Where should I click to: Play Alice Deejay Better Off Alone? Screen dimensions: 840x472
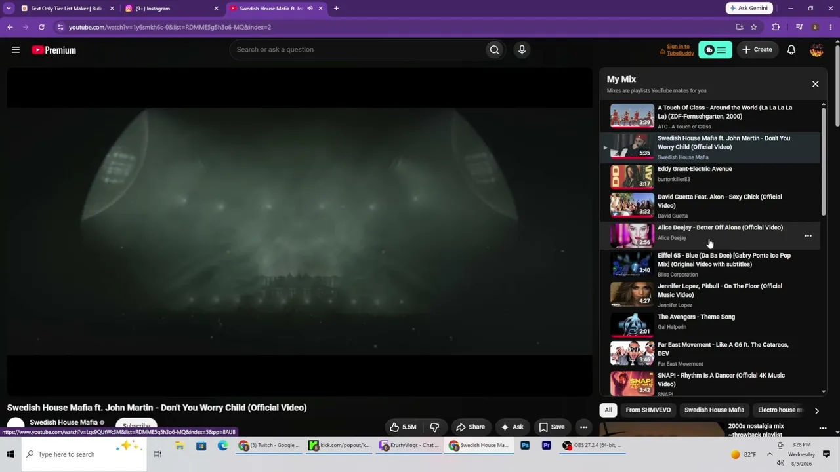coord(711,235)
